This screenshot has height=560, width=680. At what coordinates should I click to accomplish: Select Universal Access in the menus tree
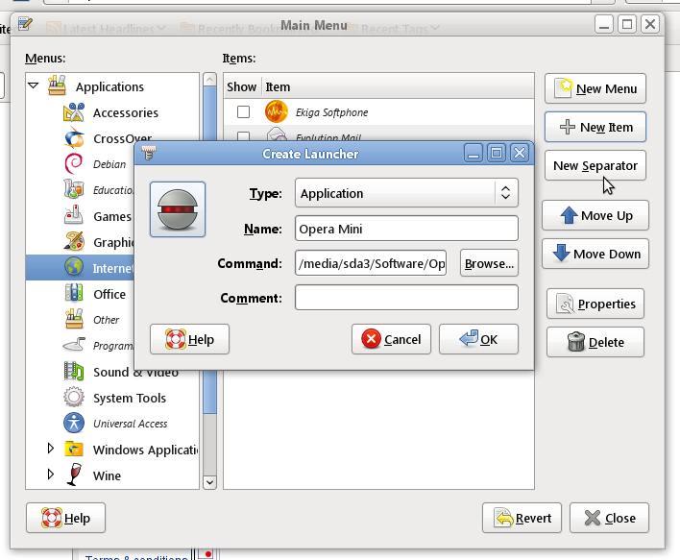pyautogui.click(x=130, y=424)
